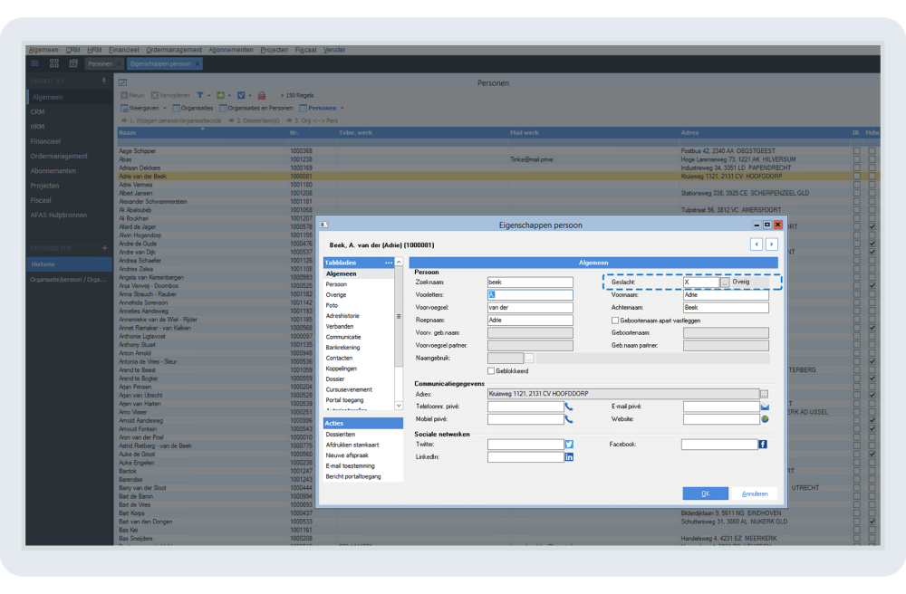Expand the green export dropdown arrow

(229, 96)
